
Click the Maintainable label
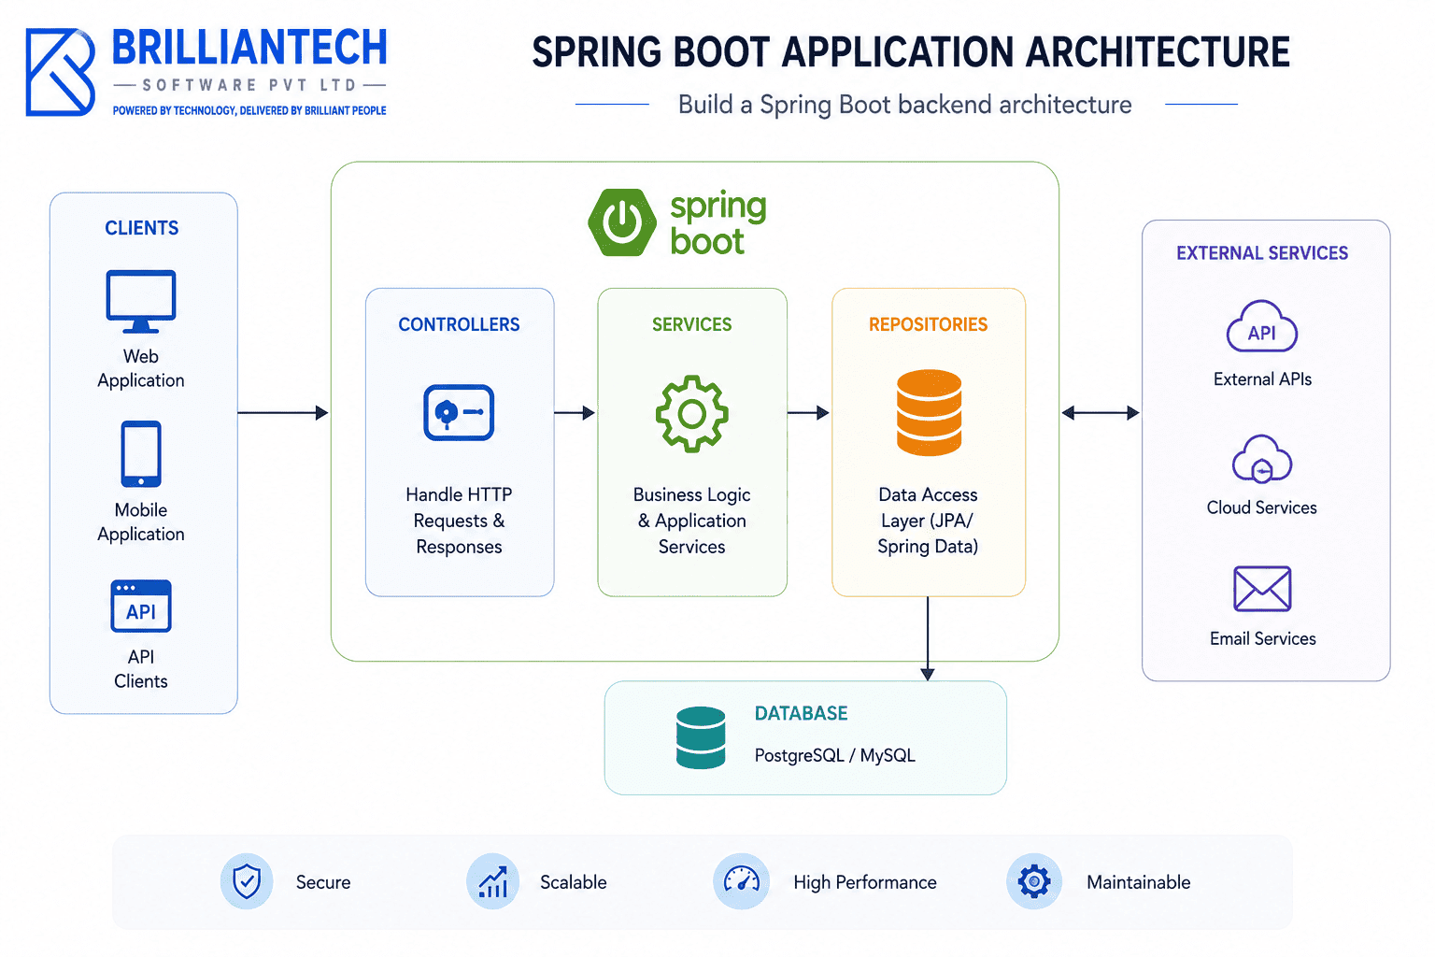[1139, 882]
